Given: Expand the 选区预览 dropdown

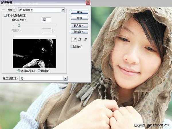Looking at the screenshot, I should coord(65,78).
